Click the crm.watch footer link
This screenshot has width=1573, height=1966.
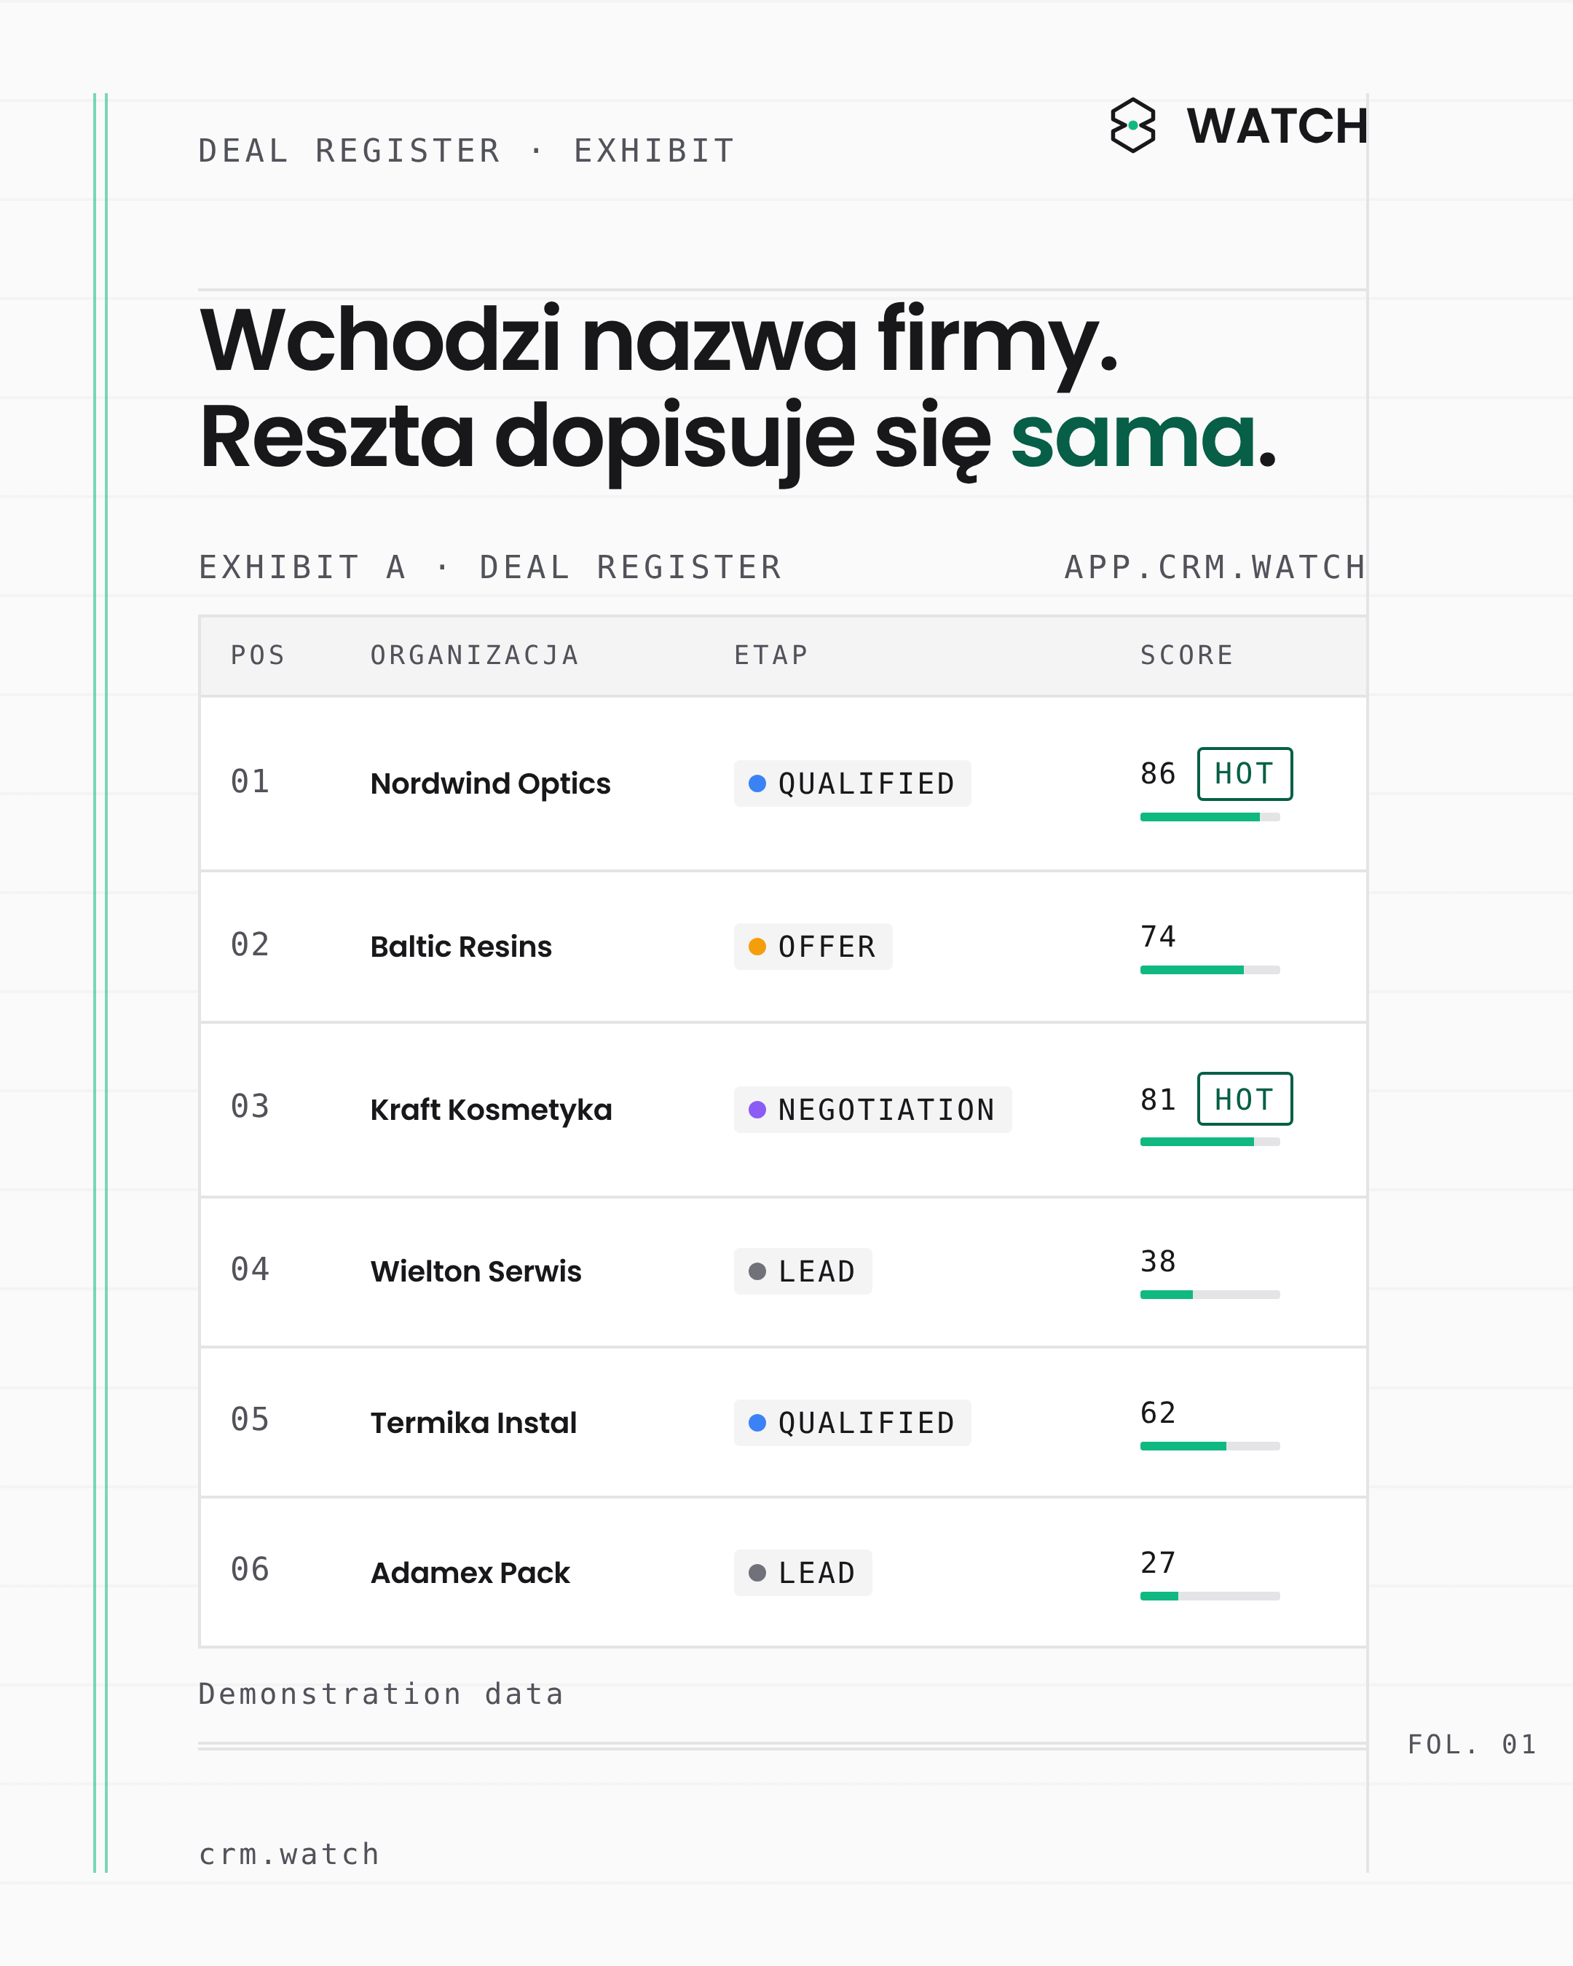(x=289, y=1854)
